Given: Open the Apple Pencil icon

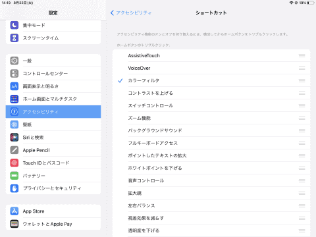Looking at the screenshot, I should pos(14,150).
